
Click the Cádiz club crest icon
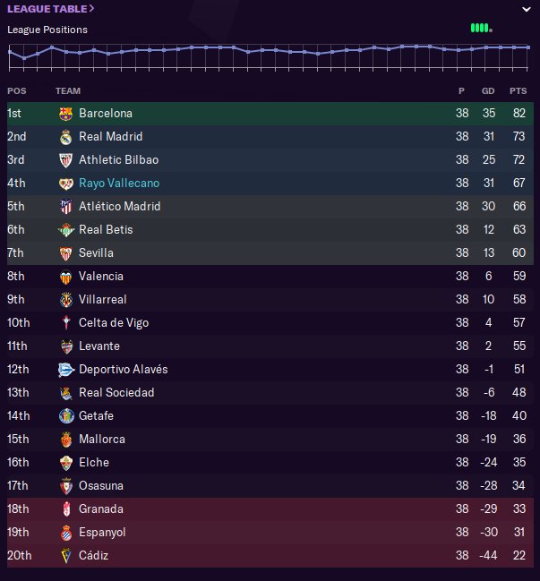(x=65, y=556)
